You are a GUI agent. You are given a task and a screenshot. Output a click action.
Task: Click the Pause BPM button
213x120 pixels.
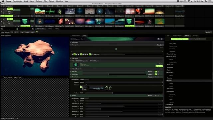(32, 32)
